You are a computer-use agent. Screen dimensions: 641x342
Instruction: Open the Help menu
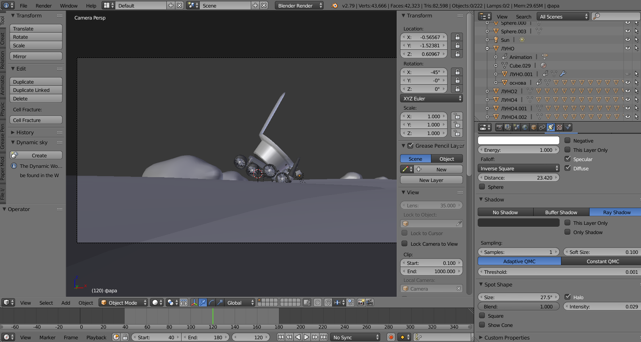point(91,5)
